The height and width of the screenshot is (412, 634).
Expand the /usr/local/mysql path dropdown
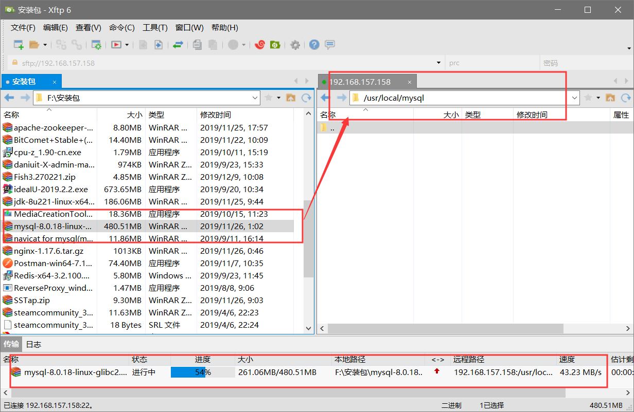point(575,98)
